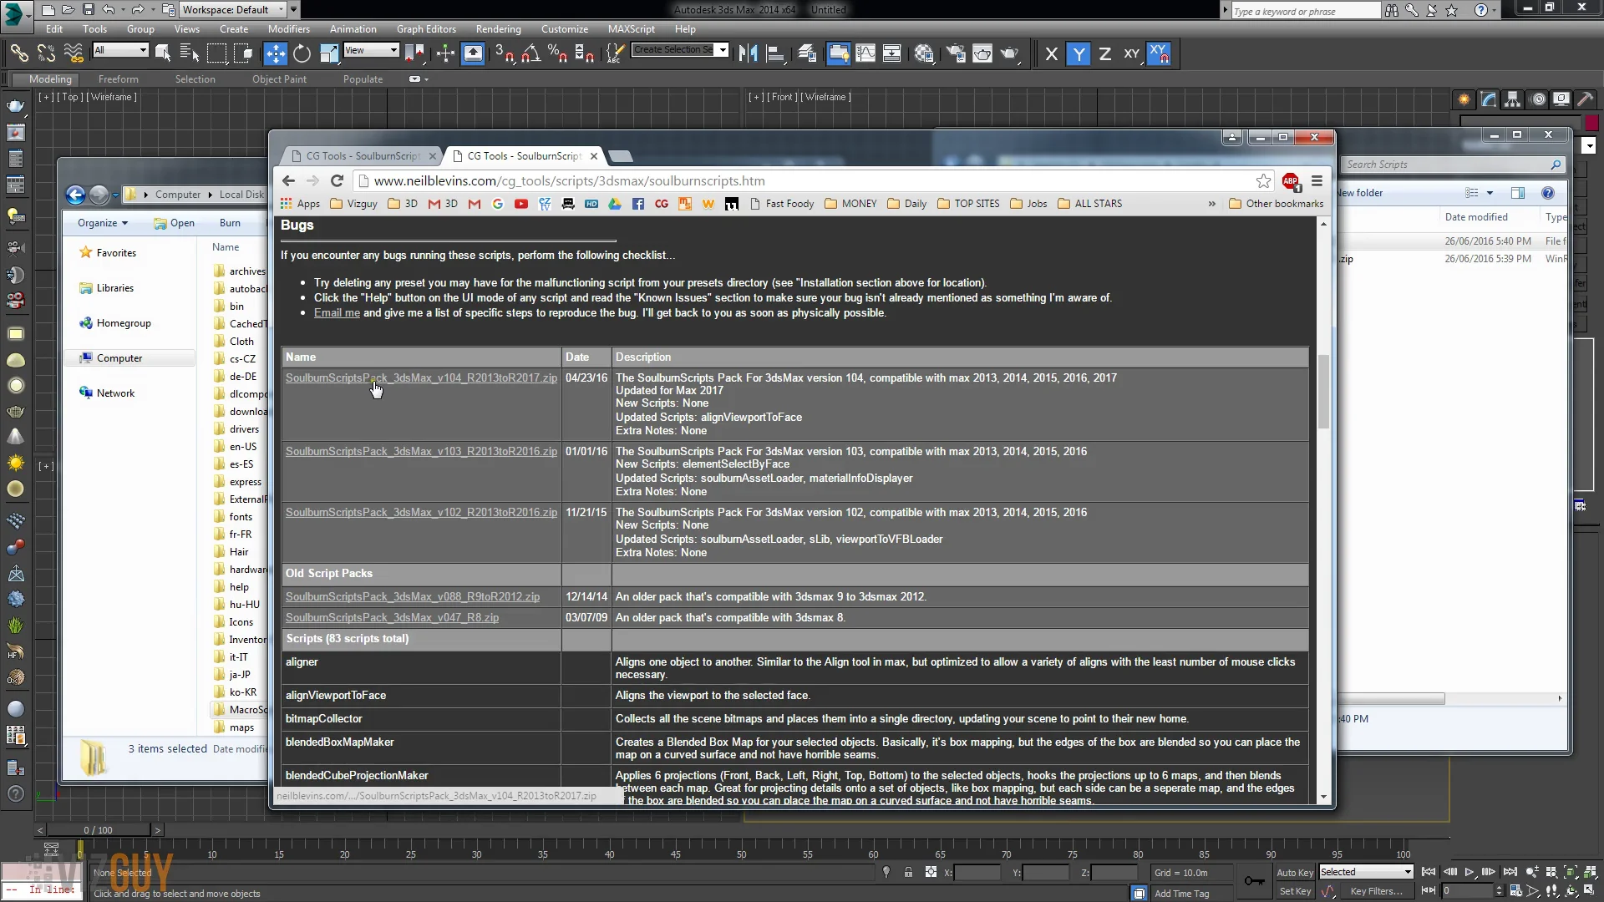Open the Rendering menu
This screenshot has width=1604, height=902.
pyautogui.click(x=498, y=28)
